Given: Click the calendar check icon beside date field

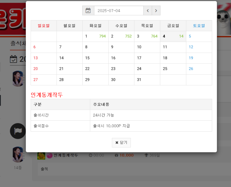Looking at the screenshot, I should [x=88, y=11].
